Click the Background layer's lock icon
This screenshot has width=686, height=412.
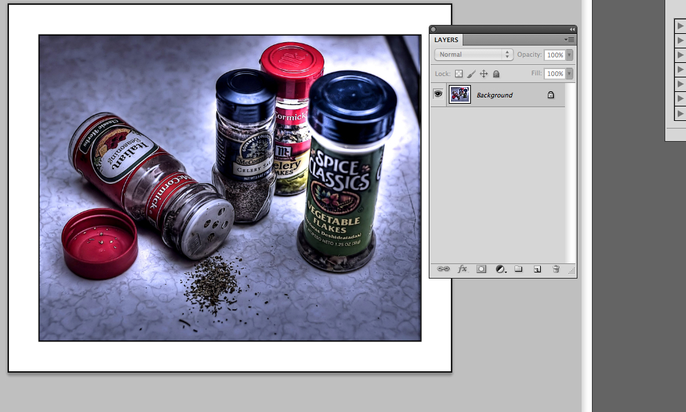click(x=550, y=95)
